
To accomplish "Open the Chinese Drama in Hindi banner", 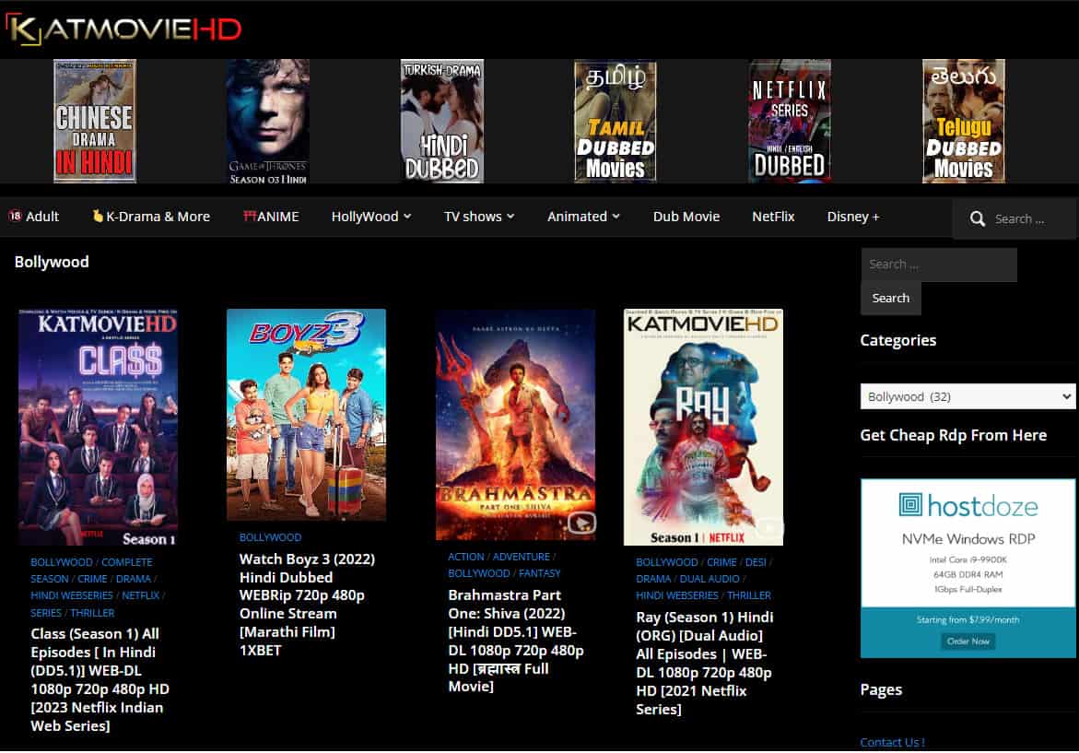I will [x=94, y=122].
